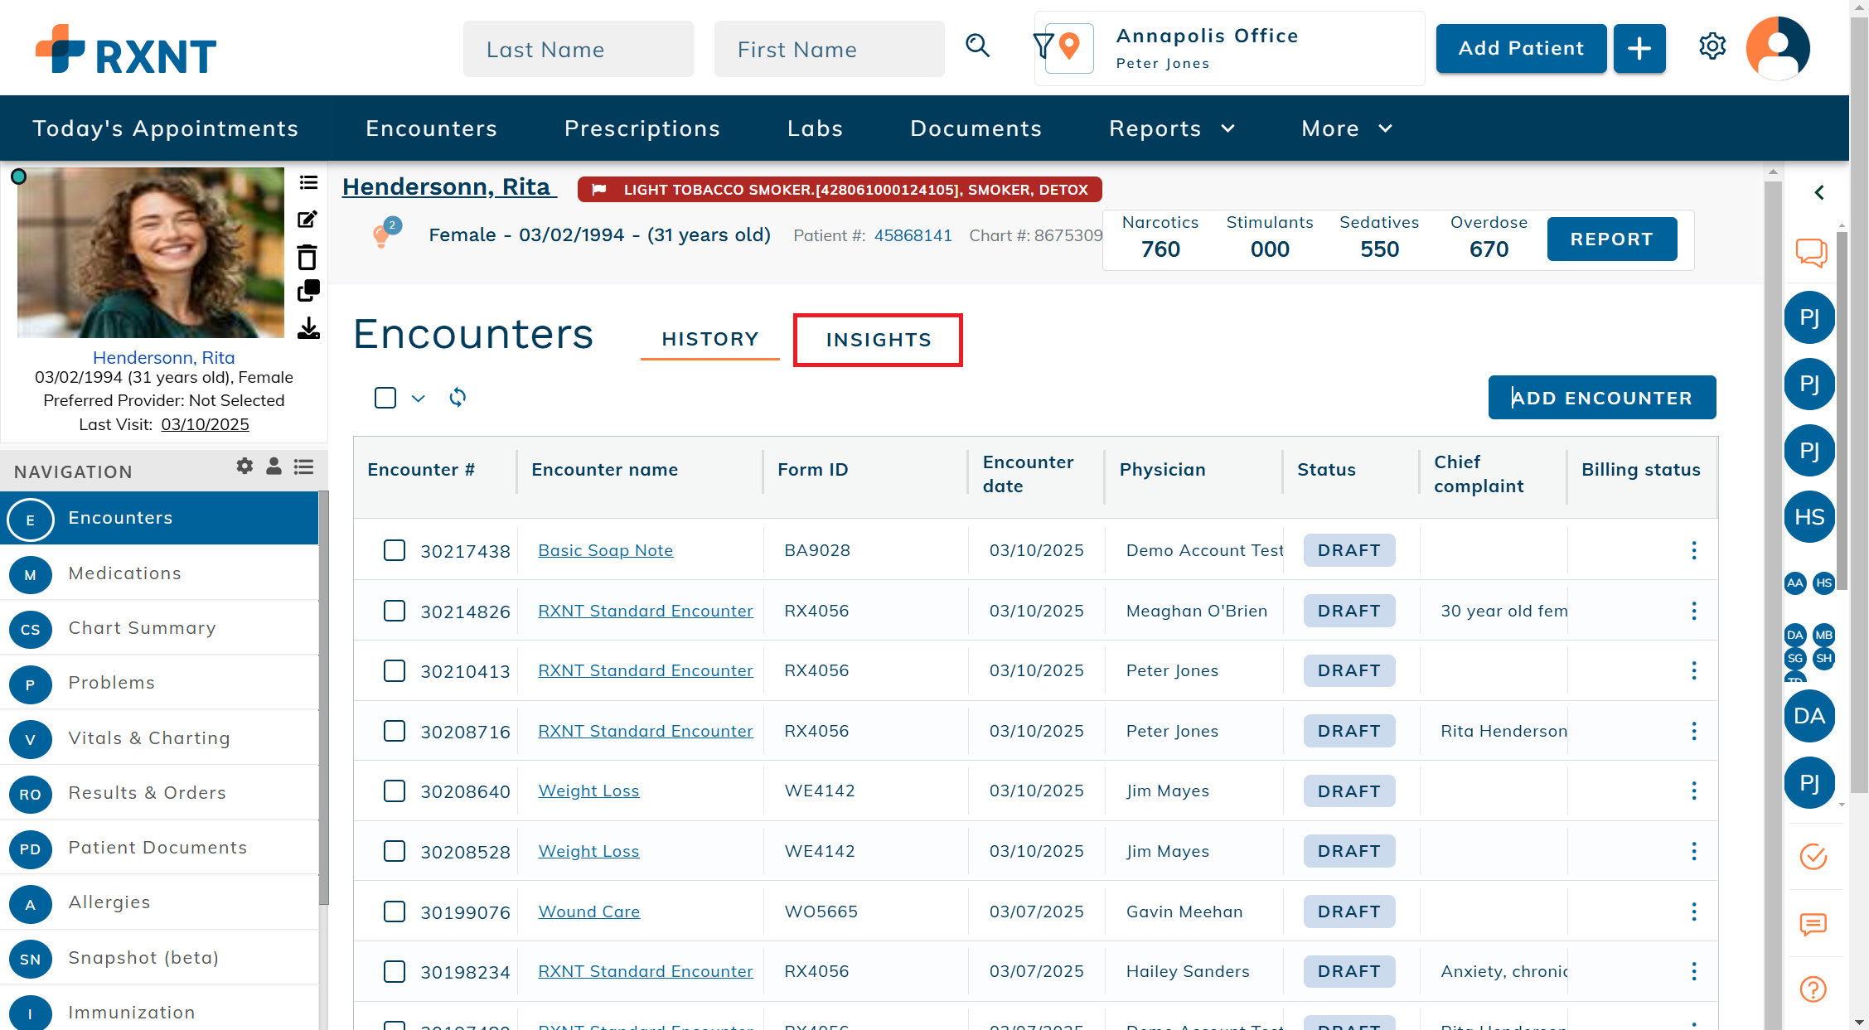Screen dimensions: 1869x1030
Task: Select checkbox for encounter 30208528
Action: pos(395,851)
